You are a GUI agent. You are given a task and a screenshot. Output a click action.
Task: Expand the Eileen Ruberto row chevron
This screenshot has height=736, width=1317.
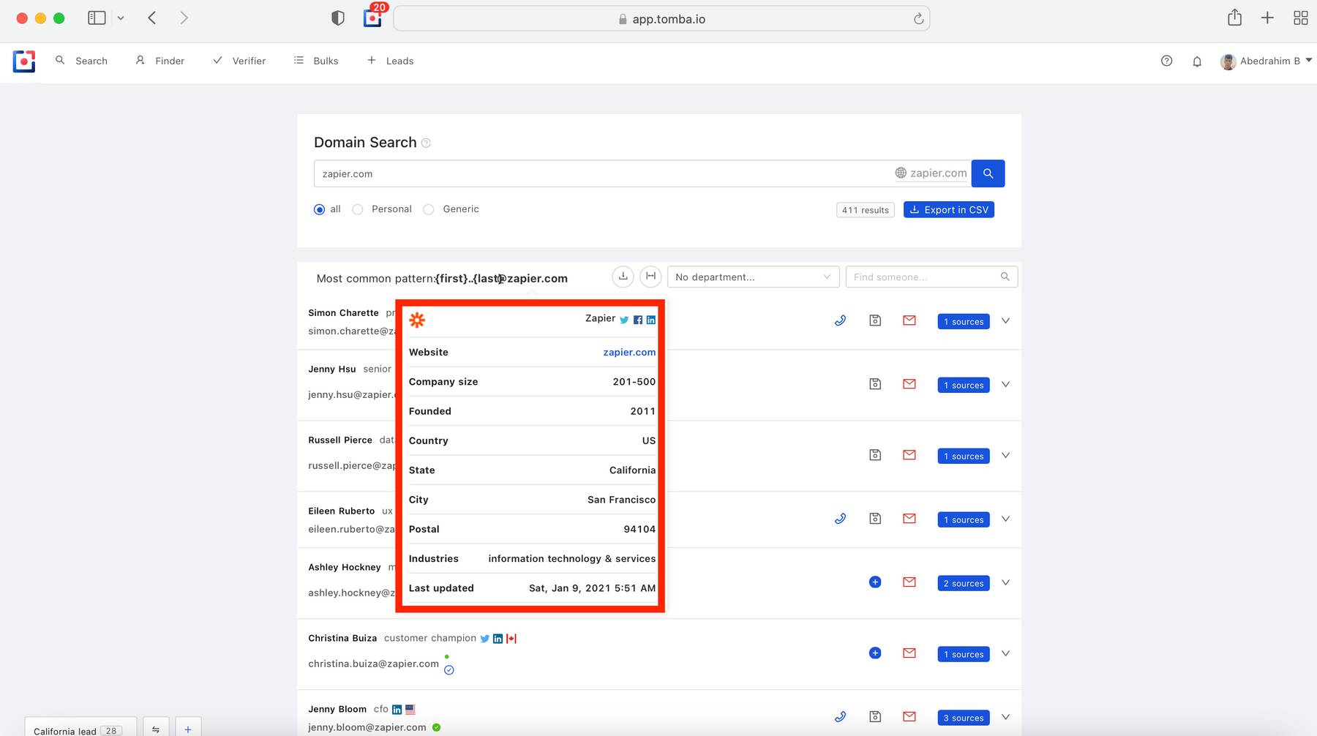click(x=1005, y=519)
